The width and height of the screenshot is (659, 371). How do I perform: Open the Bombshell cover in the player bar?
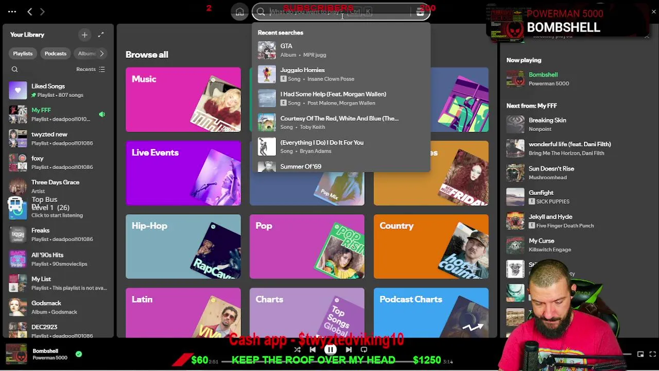(16, 354)
